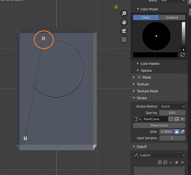
Task: Toggle Jitter pressure sensitivity button
Action: (x=182, y=132)
